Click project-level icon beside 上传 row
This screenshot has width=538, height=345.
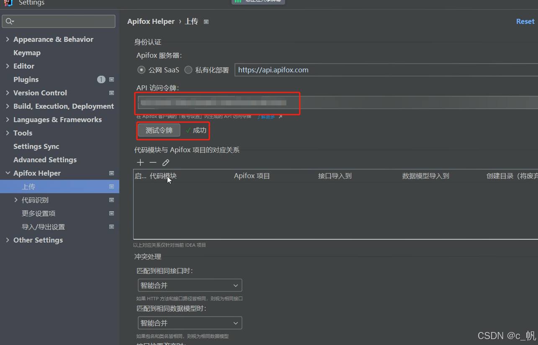click(112, 187)
